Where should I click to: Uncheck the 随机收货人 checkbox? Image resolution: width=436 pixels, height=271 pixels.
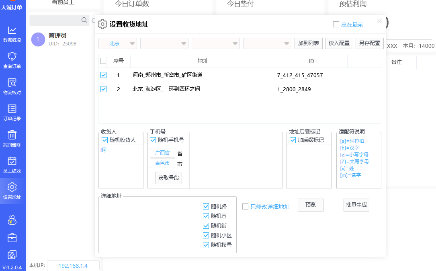105,140
